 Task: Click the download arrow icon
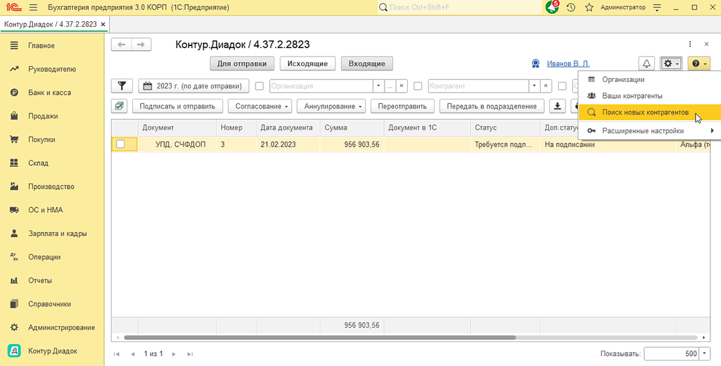coord(557,106)
